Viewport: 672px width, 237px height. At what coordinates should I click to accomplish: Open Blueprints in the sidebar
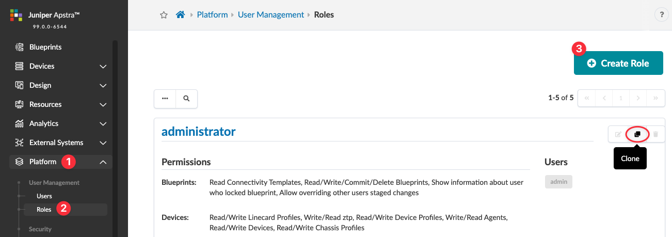tap(45, 47)
